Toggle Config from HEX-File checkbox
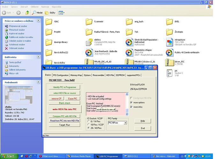The image size is (216, 159). (131, 98)
